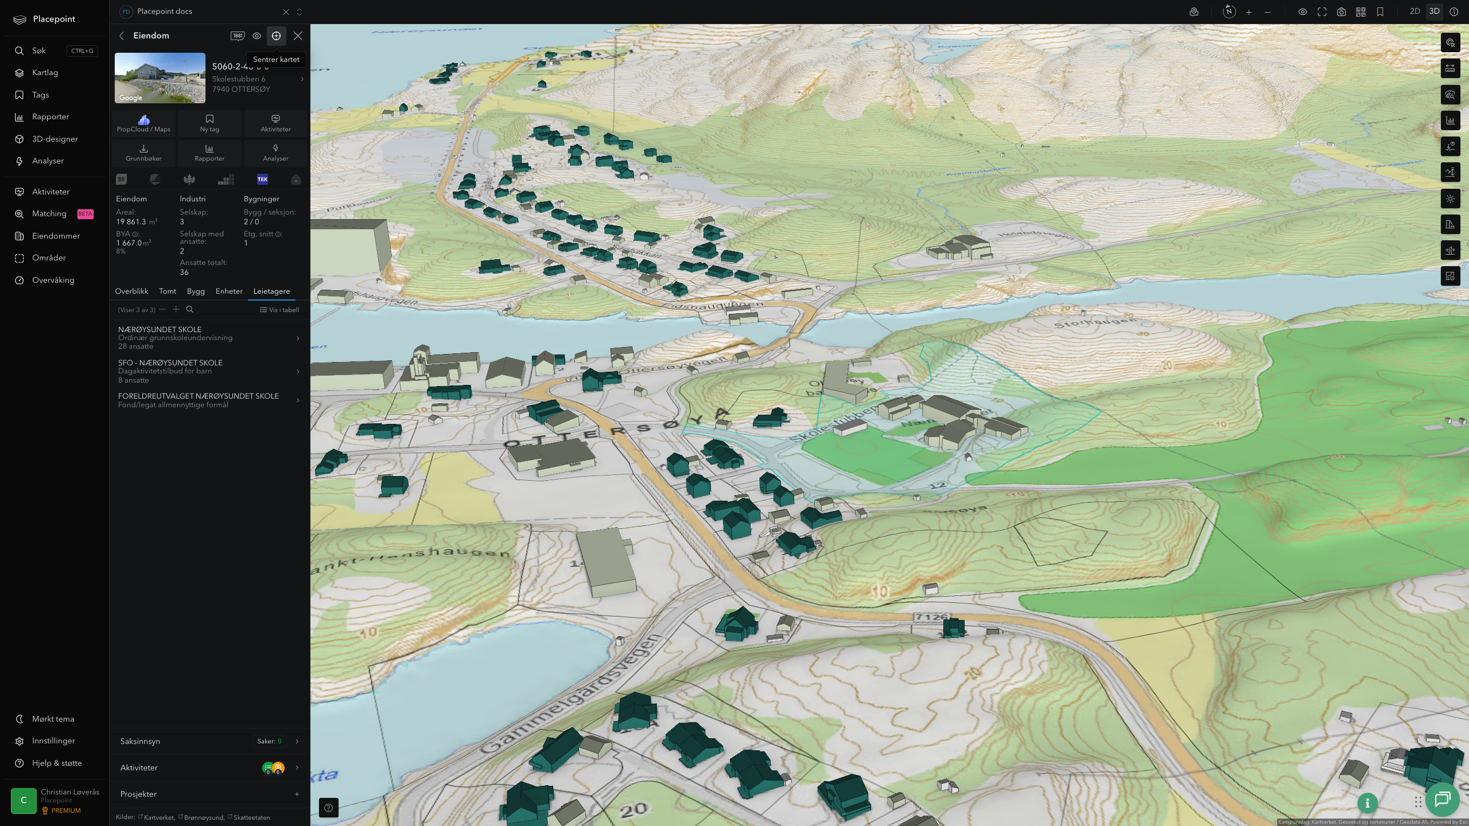The width and height of the screenshot is (1469, 826).
Task: Switch to the Bygg tab
Action: point(196,291)
